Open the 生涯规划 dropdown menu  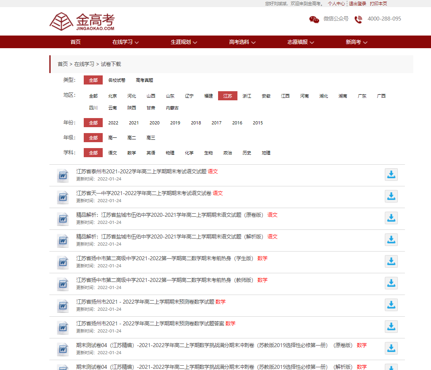184,42
